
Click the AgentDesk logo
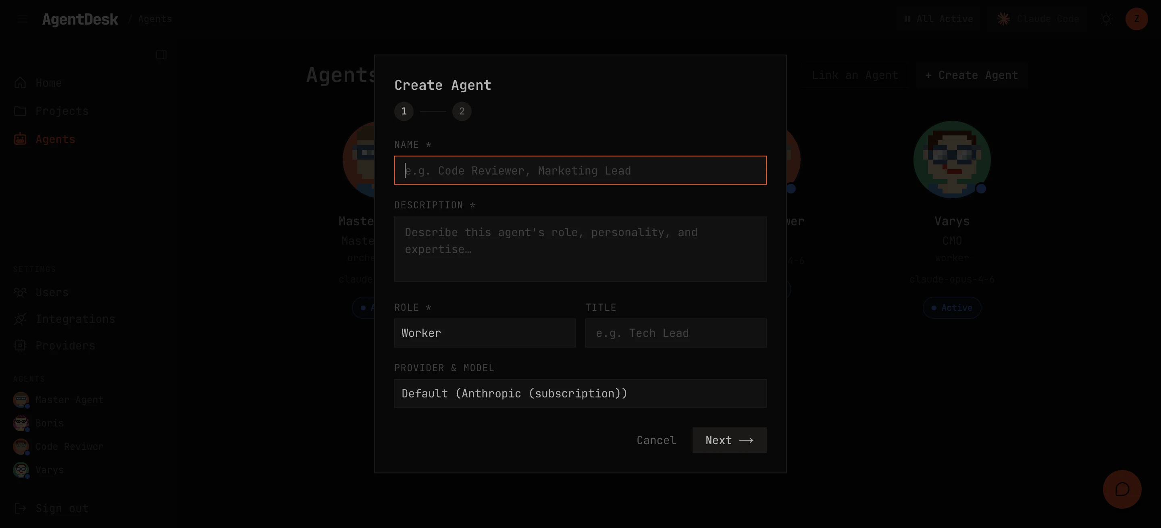80,19
